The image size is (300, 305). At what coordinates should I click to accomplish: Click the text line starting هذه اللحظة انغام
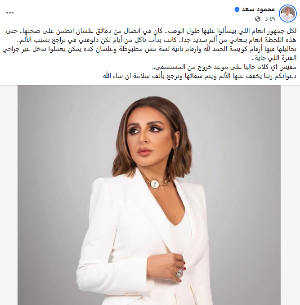157,40
